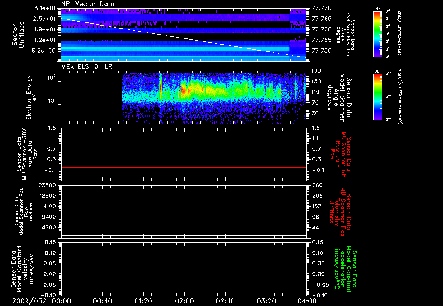Click the 260 telemetry tick value
This screenshot has height=306, width=443.
[317, 185]
